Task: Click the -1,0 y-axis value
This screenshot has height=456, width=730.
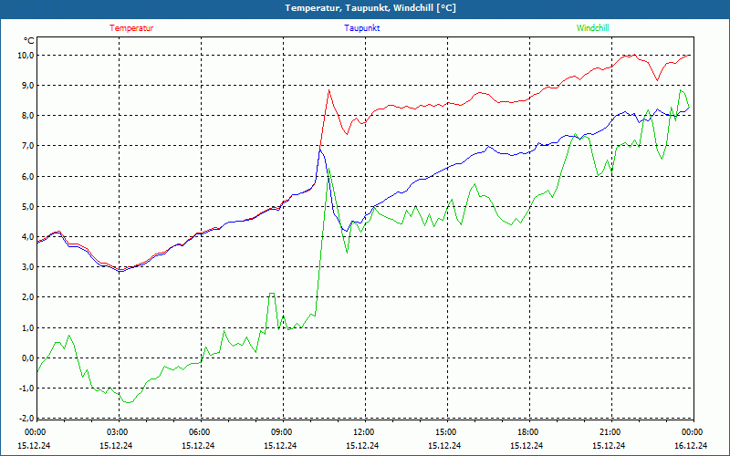Action: point(26,389)
